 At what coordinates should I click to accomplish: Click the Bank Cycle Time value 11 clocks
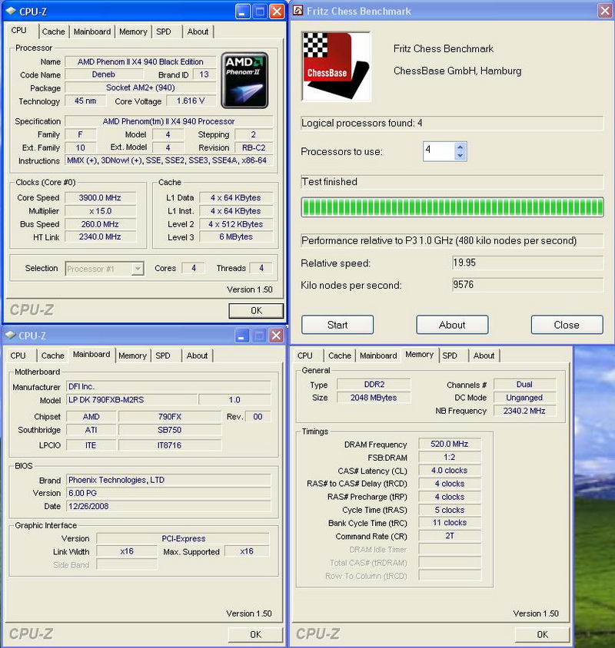coord(450,523)
